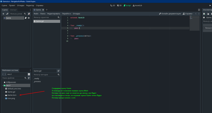
Task: Open script editor Поиск menu
Action: pyautogui.click(x=43, y=14)
